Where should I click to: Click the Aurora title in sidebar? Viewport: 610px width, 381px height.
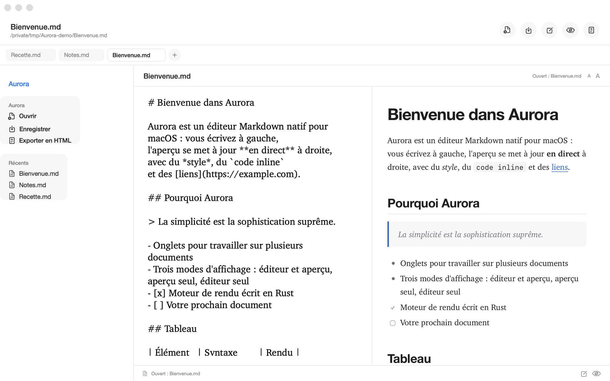[x=19, y=84]
